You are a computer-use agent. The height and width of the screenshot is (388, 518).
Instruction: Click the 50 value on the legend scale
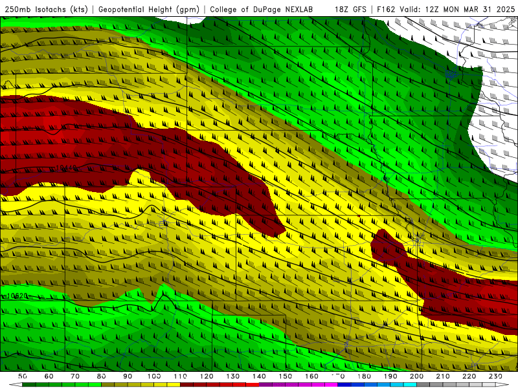point(23,376)
